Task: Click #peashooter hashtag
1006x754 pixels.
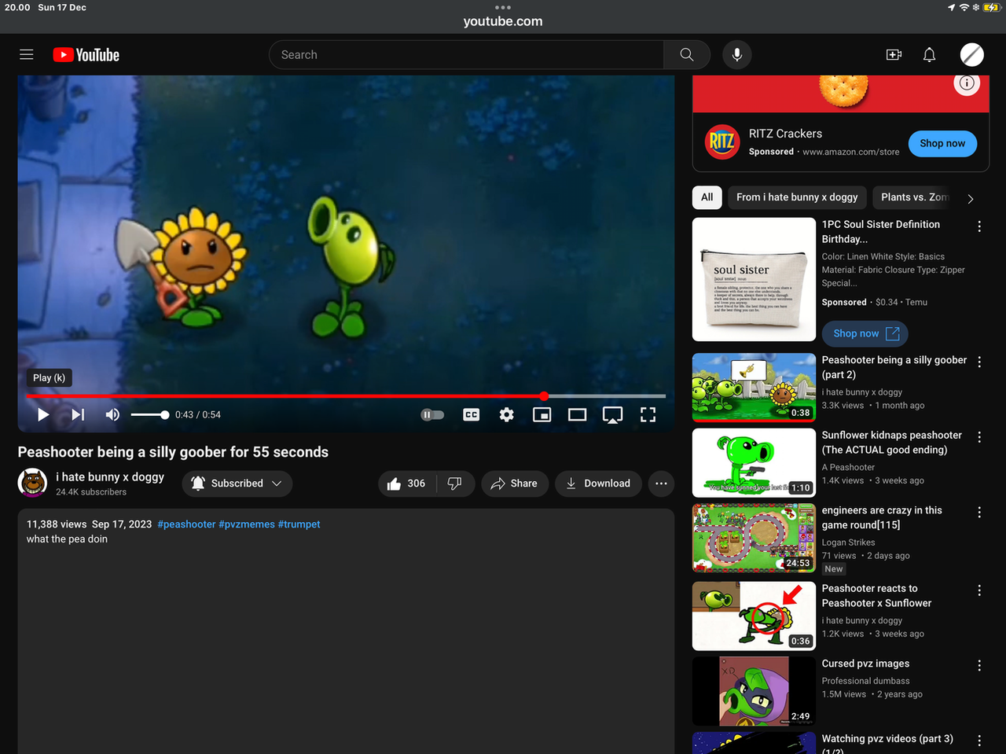Action: 186,524
